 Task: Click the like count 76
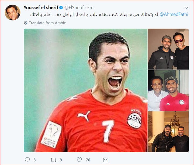point(88,160)
